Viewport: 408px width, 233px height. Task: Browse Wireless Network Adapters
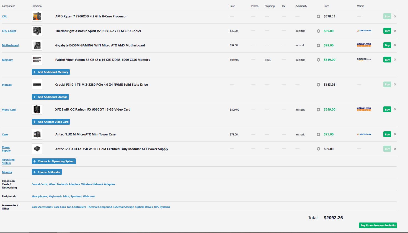point(98,184)
